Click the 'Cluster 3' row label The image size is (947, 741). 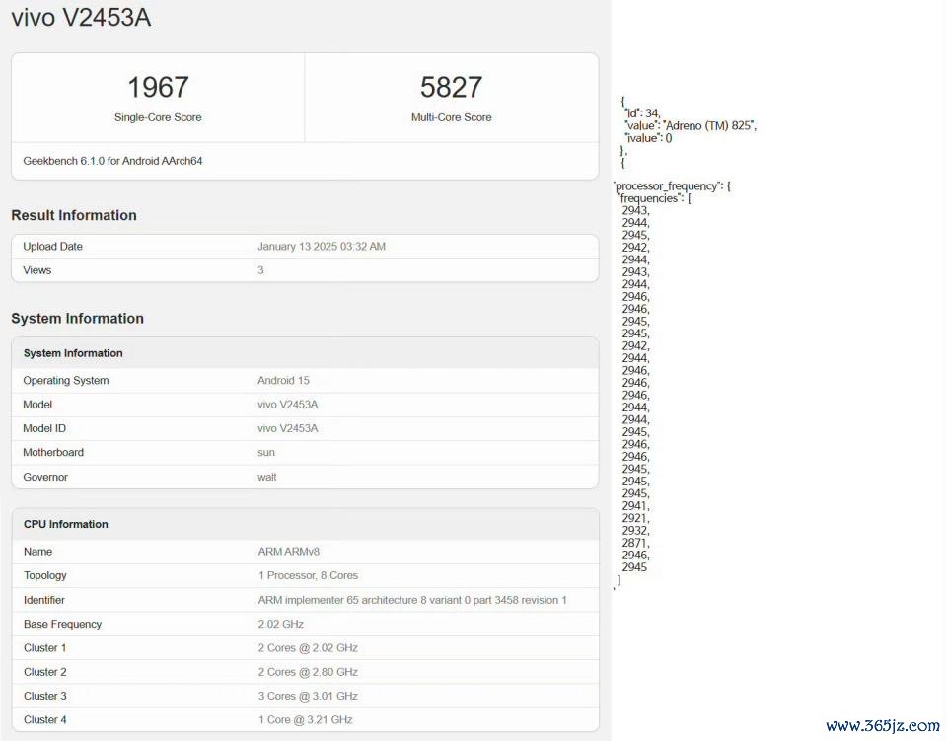45,696
